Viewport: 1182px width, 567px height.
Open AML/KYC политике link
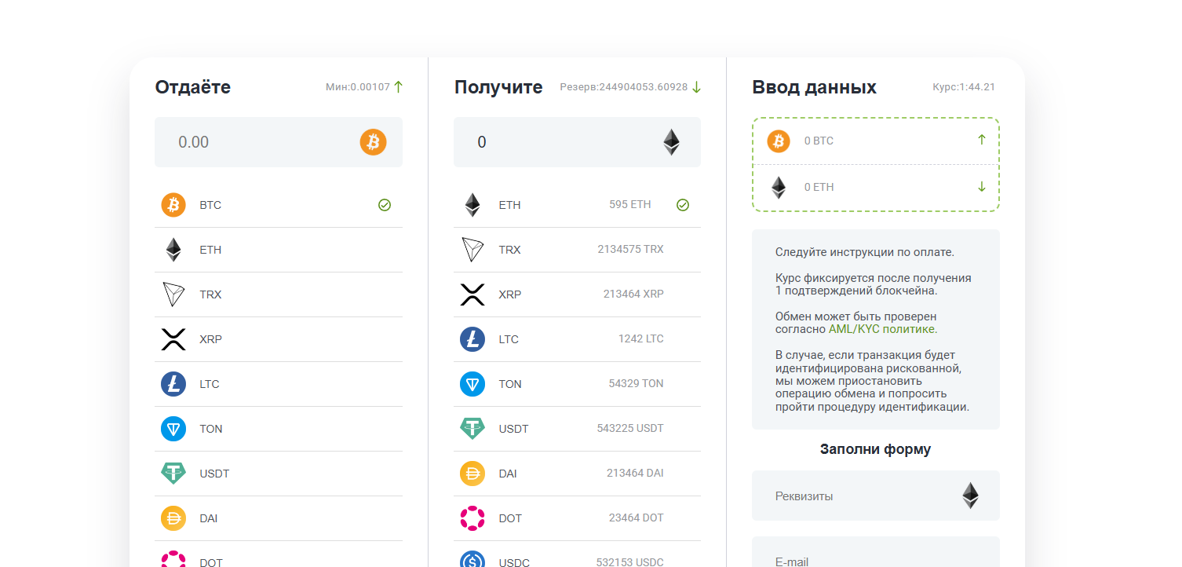click(x=881, y=329)
